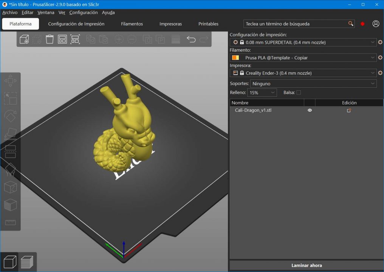This screenshot has height=272, width=384.
Task: Toggle the Balsa (brim) checkbox
Action: (x=299, y=93)
